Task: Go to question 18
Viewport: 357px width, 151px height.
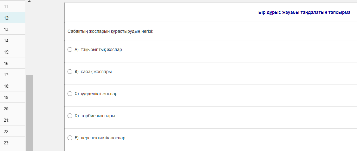Action: click(x=13, y=86)
